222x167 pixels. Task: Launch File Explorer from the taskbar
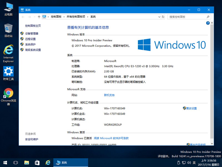point(26,163)
